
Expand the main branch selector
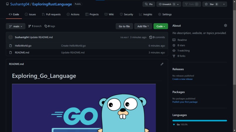(16, 26)
